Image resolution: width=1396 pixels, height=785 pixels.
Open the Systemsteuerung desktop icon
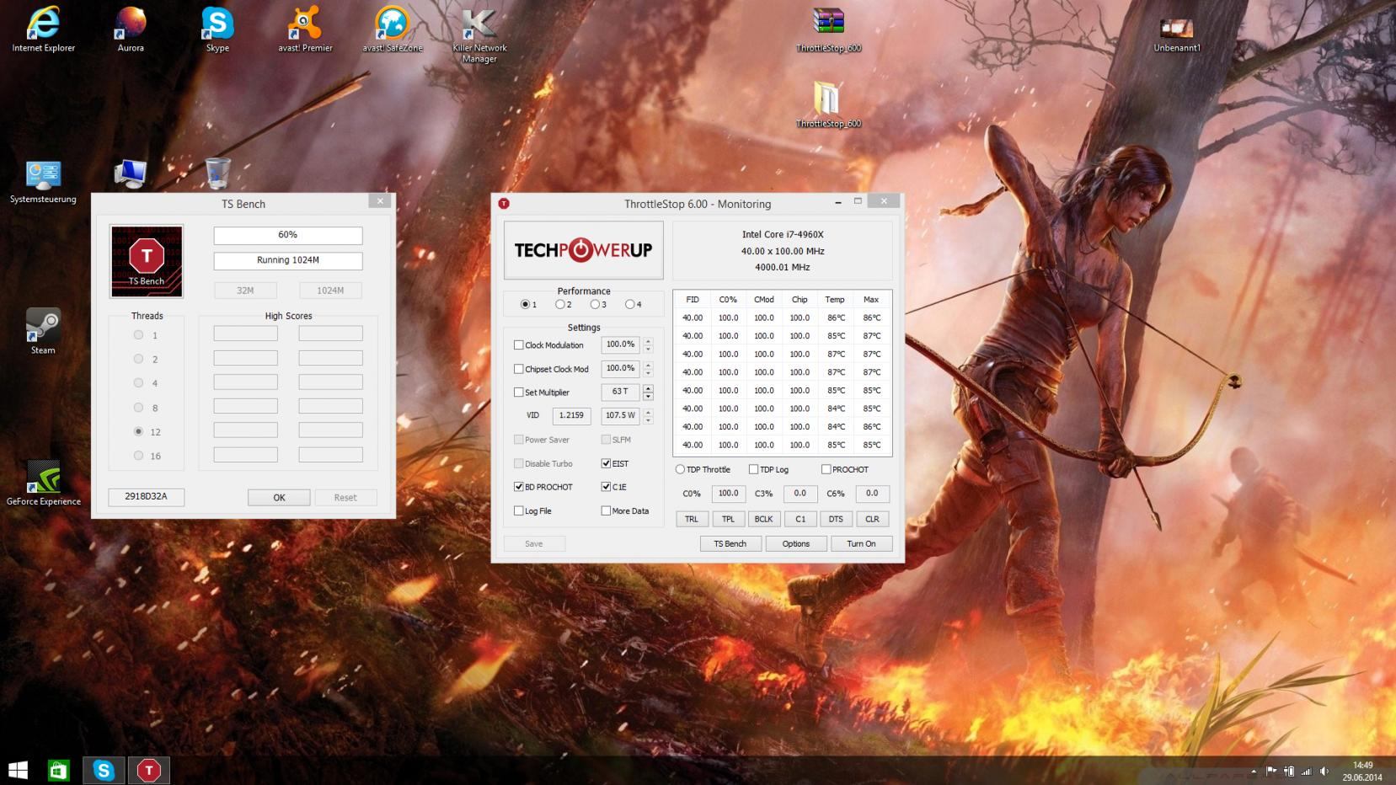click(43, 181)
